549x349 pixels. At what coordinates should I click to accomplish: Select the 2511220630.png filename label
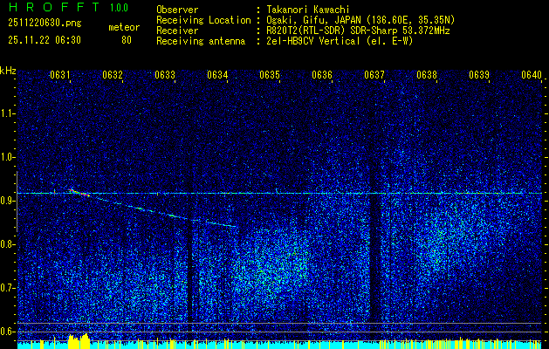click(42, 24)
